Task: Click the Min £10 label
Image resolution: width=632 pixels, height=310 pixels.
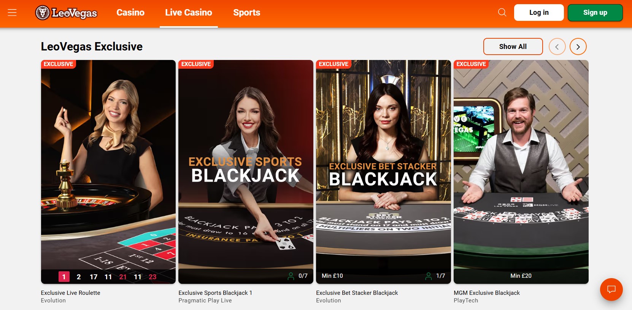Action: 332,276
